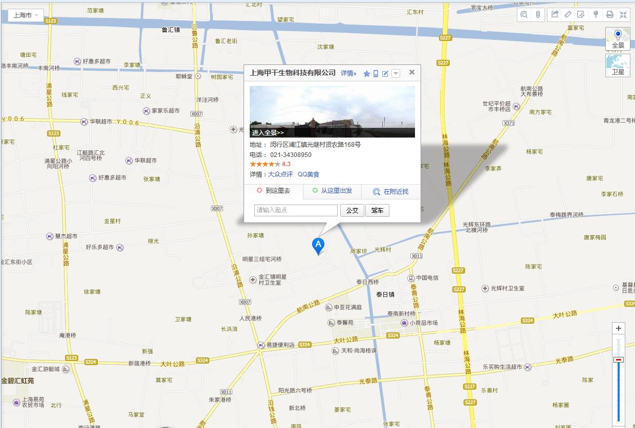Open the 详情» details link

click(348, 73)
